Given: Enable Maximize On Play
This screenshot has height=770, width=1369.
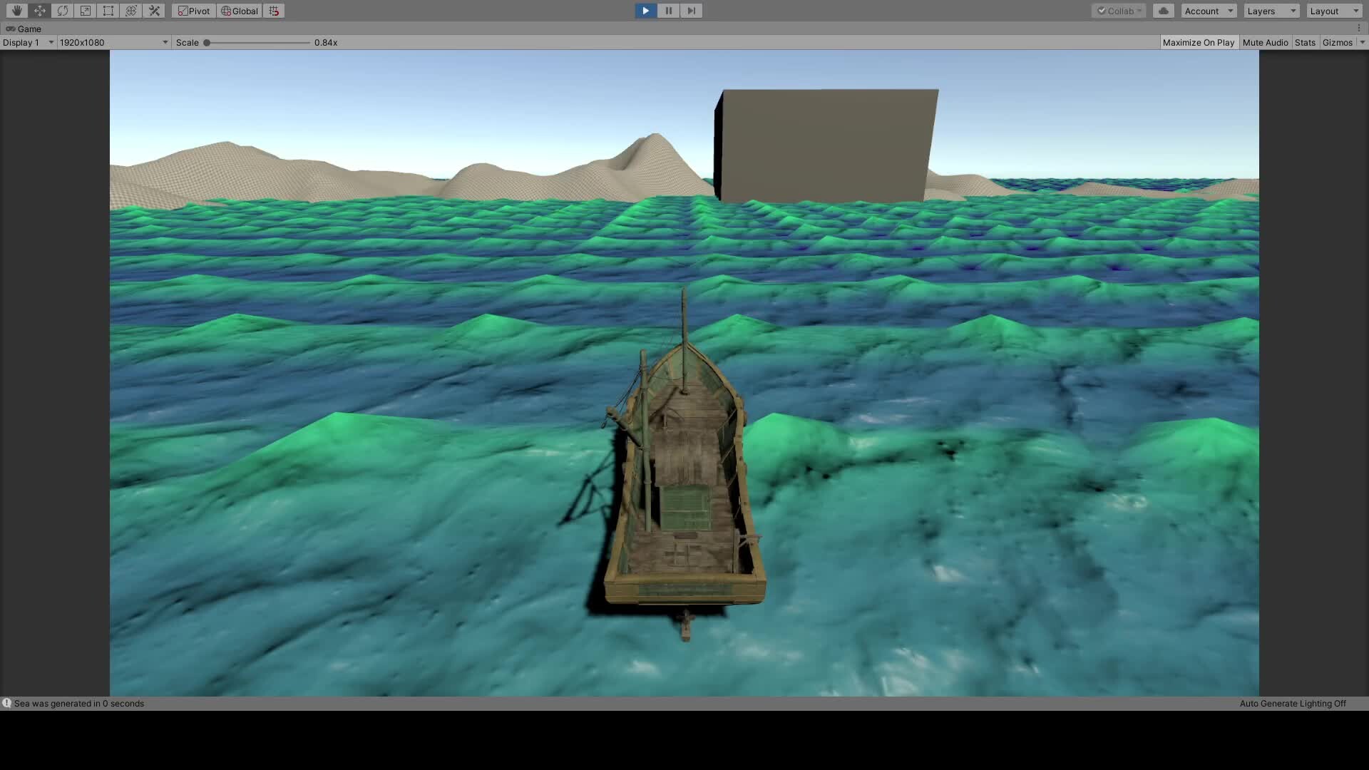Looking at the screenshot, I should [1199, 42].
